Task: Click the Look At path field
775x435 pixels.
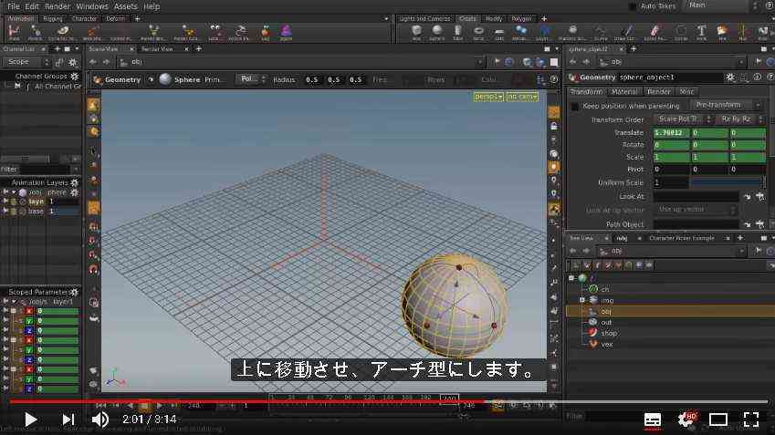Action: [x=696, y=196]
